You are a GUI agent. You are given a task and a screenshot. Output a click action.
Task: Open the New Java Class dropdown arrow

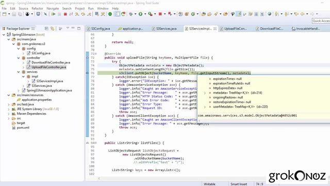coord(197,14)
